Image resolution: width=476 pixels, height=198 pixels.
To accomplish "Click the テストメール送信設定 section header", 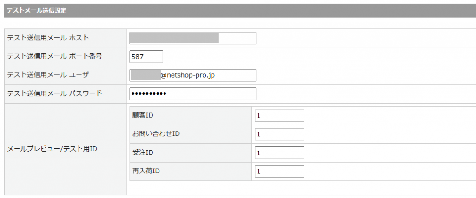I will point(36,11).
